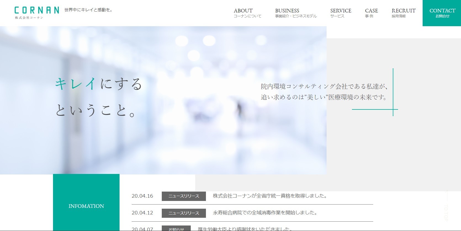
Task: Open the BUSINESS menu item
Action: (x=296, y=13)
